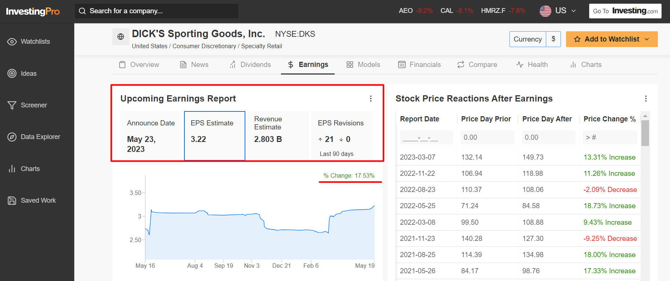This screenshot has width=670, height=281.
Task: Click the InvestingPro logo
Action: (x=33, y=11)
